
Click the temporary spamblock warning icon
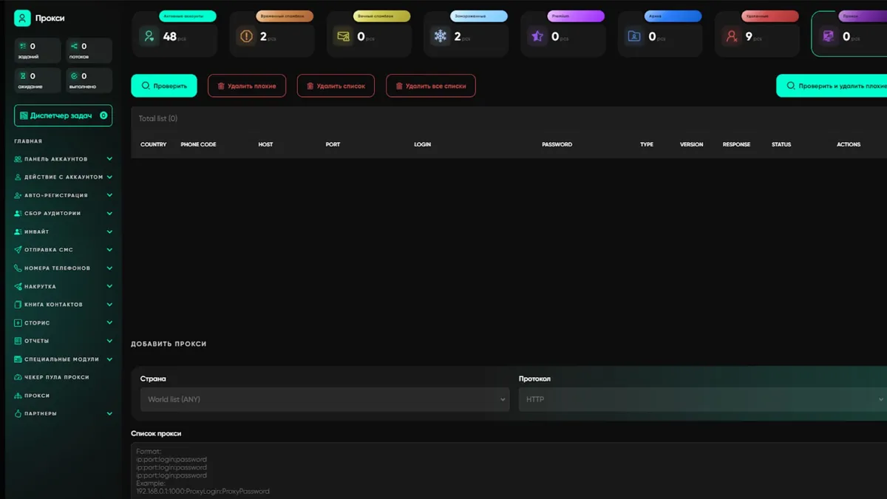click(x=246, y=36)
